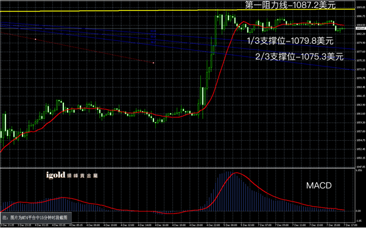Select the 第一阻力线-1087.2美元 label

point(290,5)
